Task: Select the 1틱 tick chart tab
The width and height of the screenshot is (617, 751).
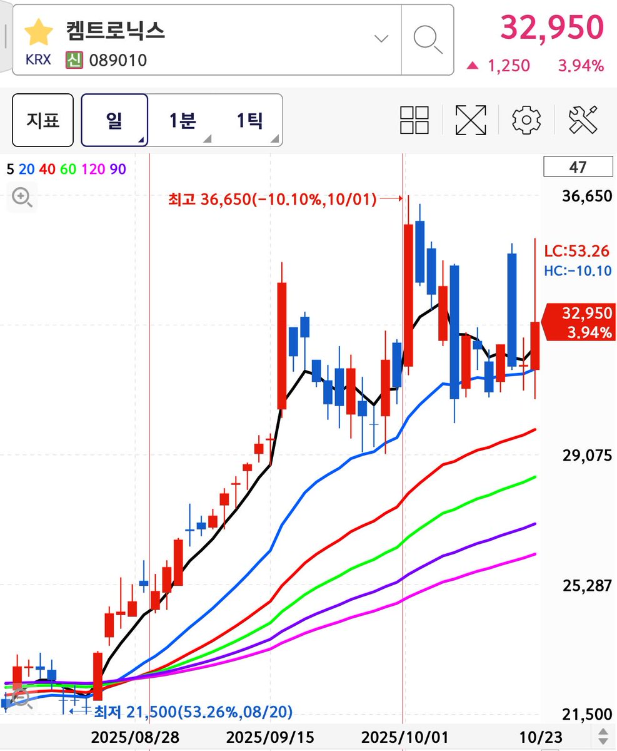Action: [249, 120]
